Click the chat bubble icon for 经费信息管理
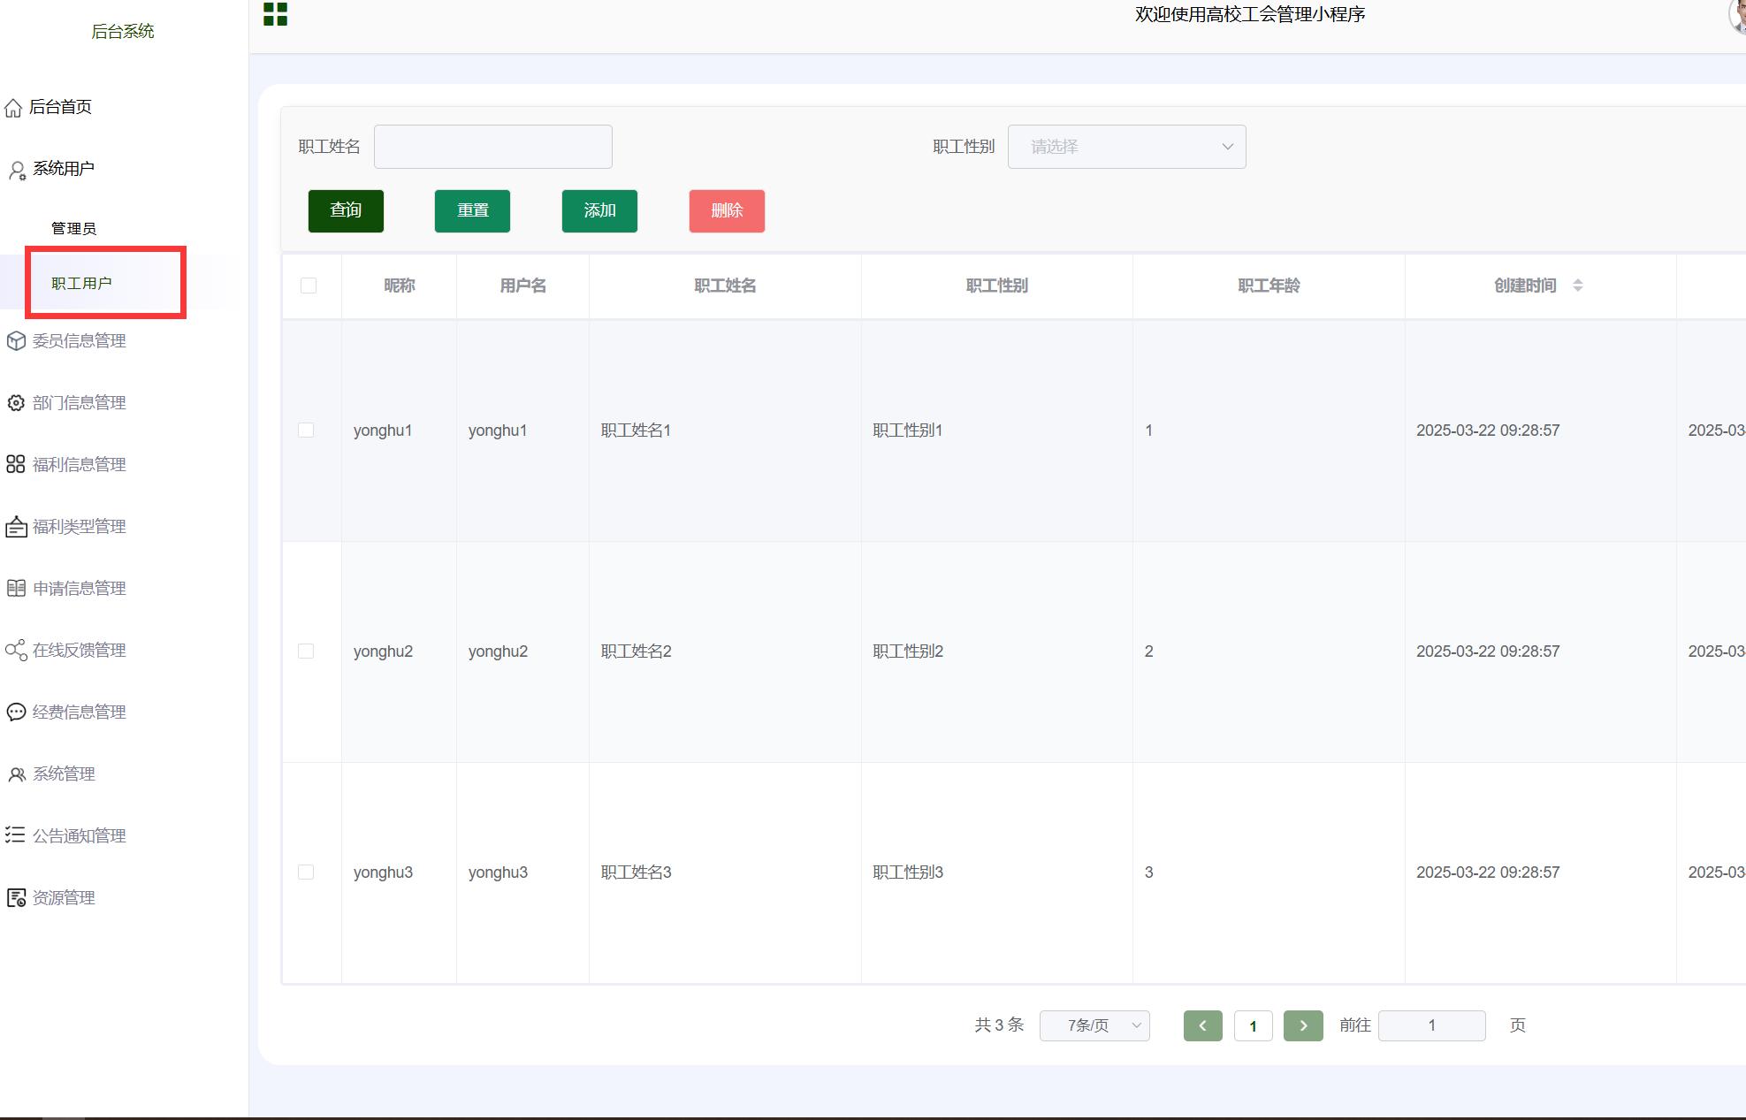The image size is (1746, 1120). (x=16, y=712)
